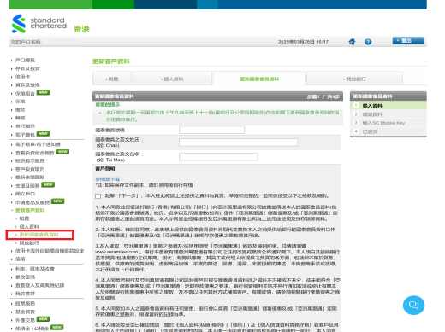
Task: Open 保險組合 sidebar entry
Action: 25,93
